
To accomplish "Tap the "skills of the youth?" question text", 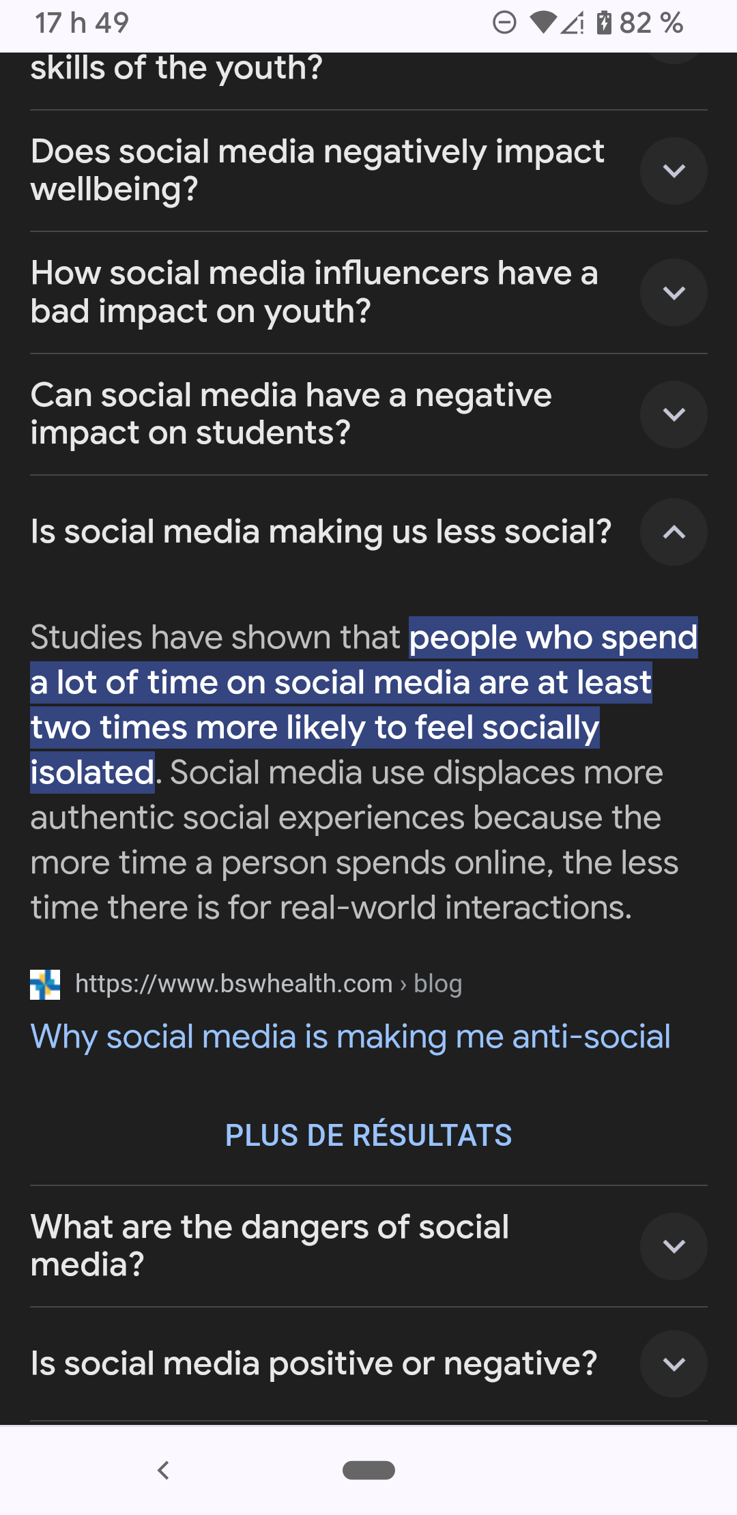I will click(x=176, y=68).
